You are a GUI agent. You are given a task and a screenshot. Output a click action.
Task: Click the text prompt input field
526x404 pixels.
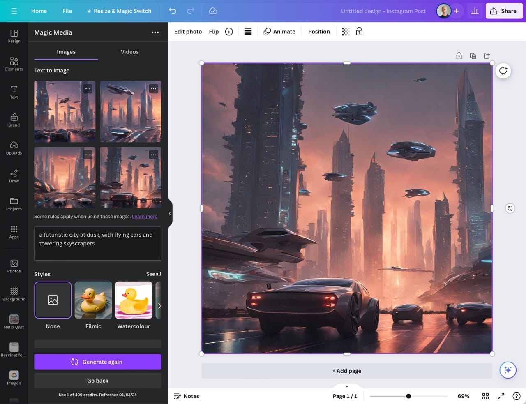98,243
